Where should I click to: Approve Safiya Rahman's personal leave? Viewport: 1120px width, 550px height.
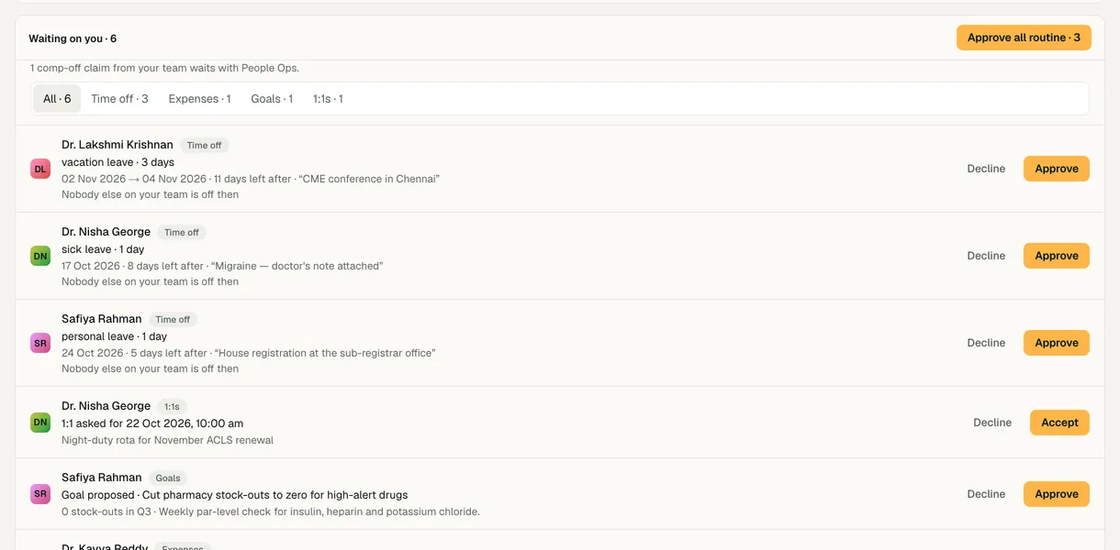coord(1057,343)
